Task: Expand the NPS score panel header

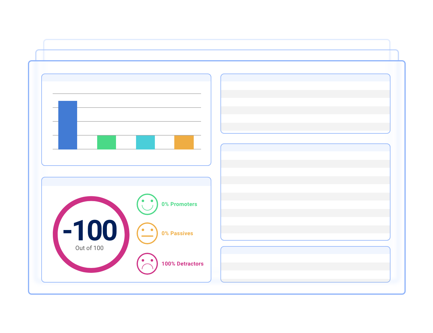Action: (x=126, y=182)
